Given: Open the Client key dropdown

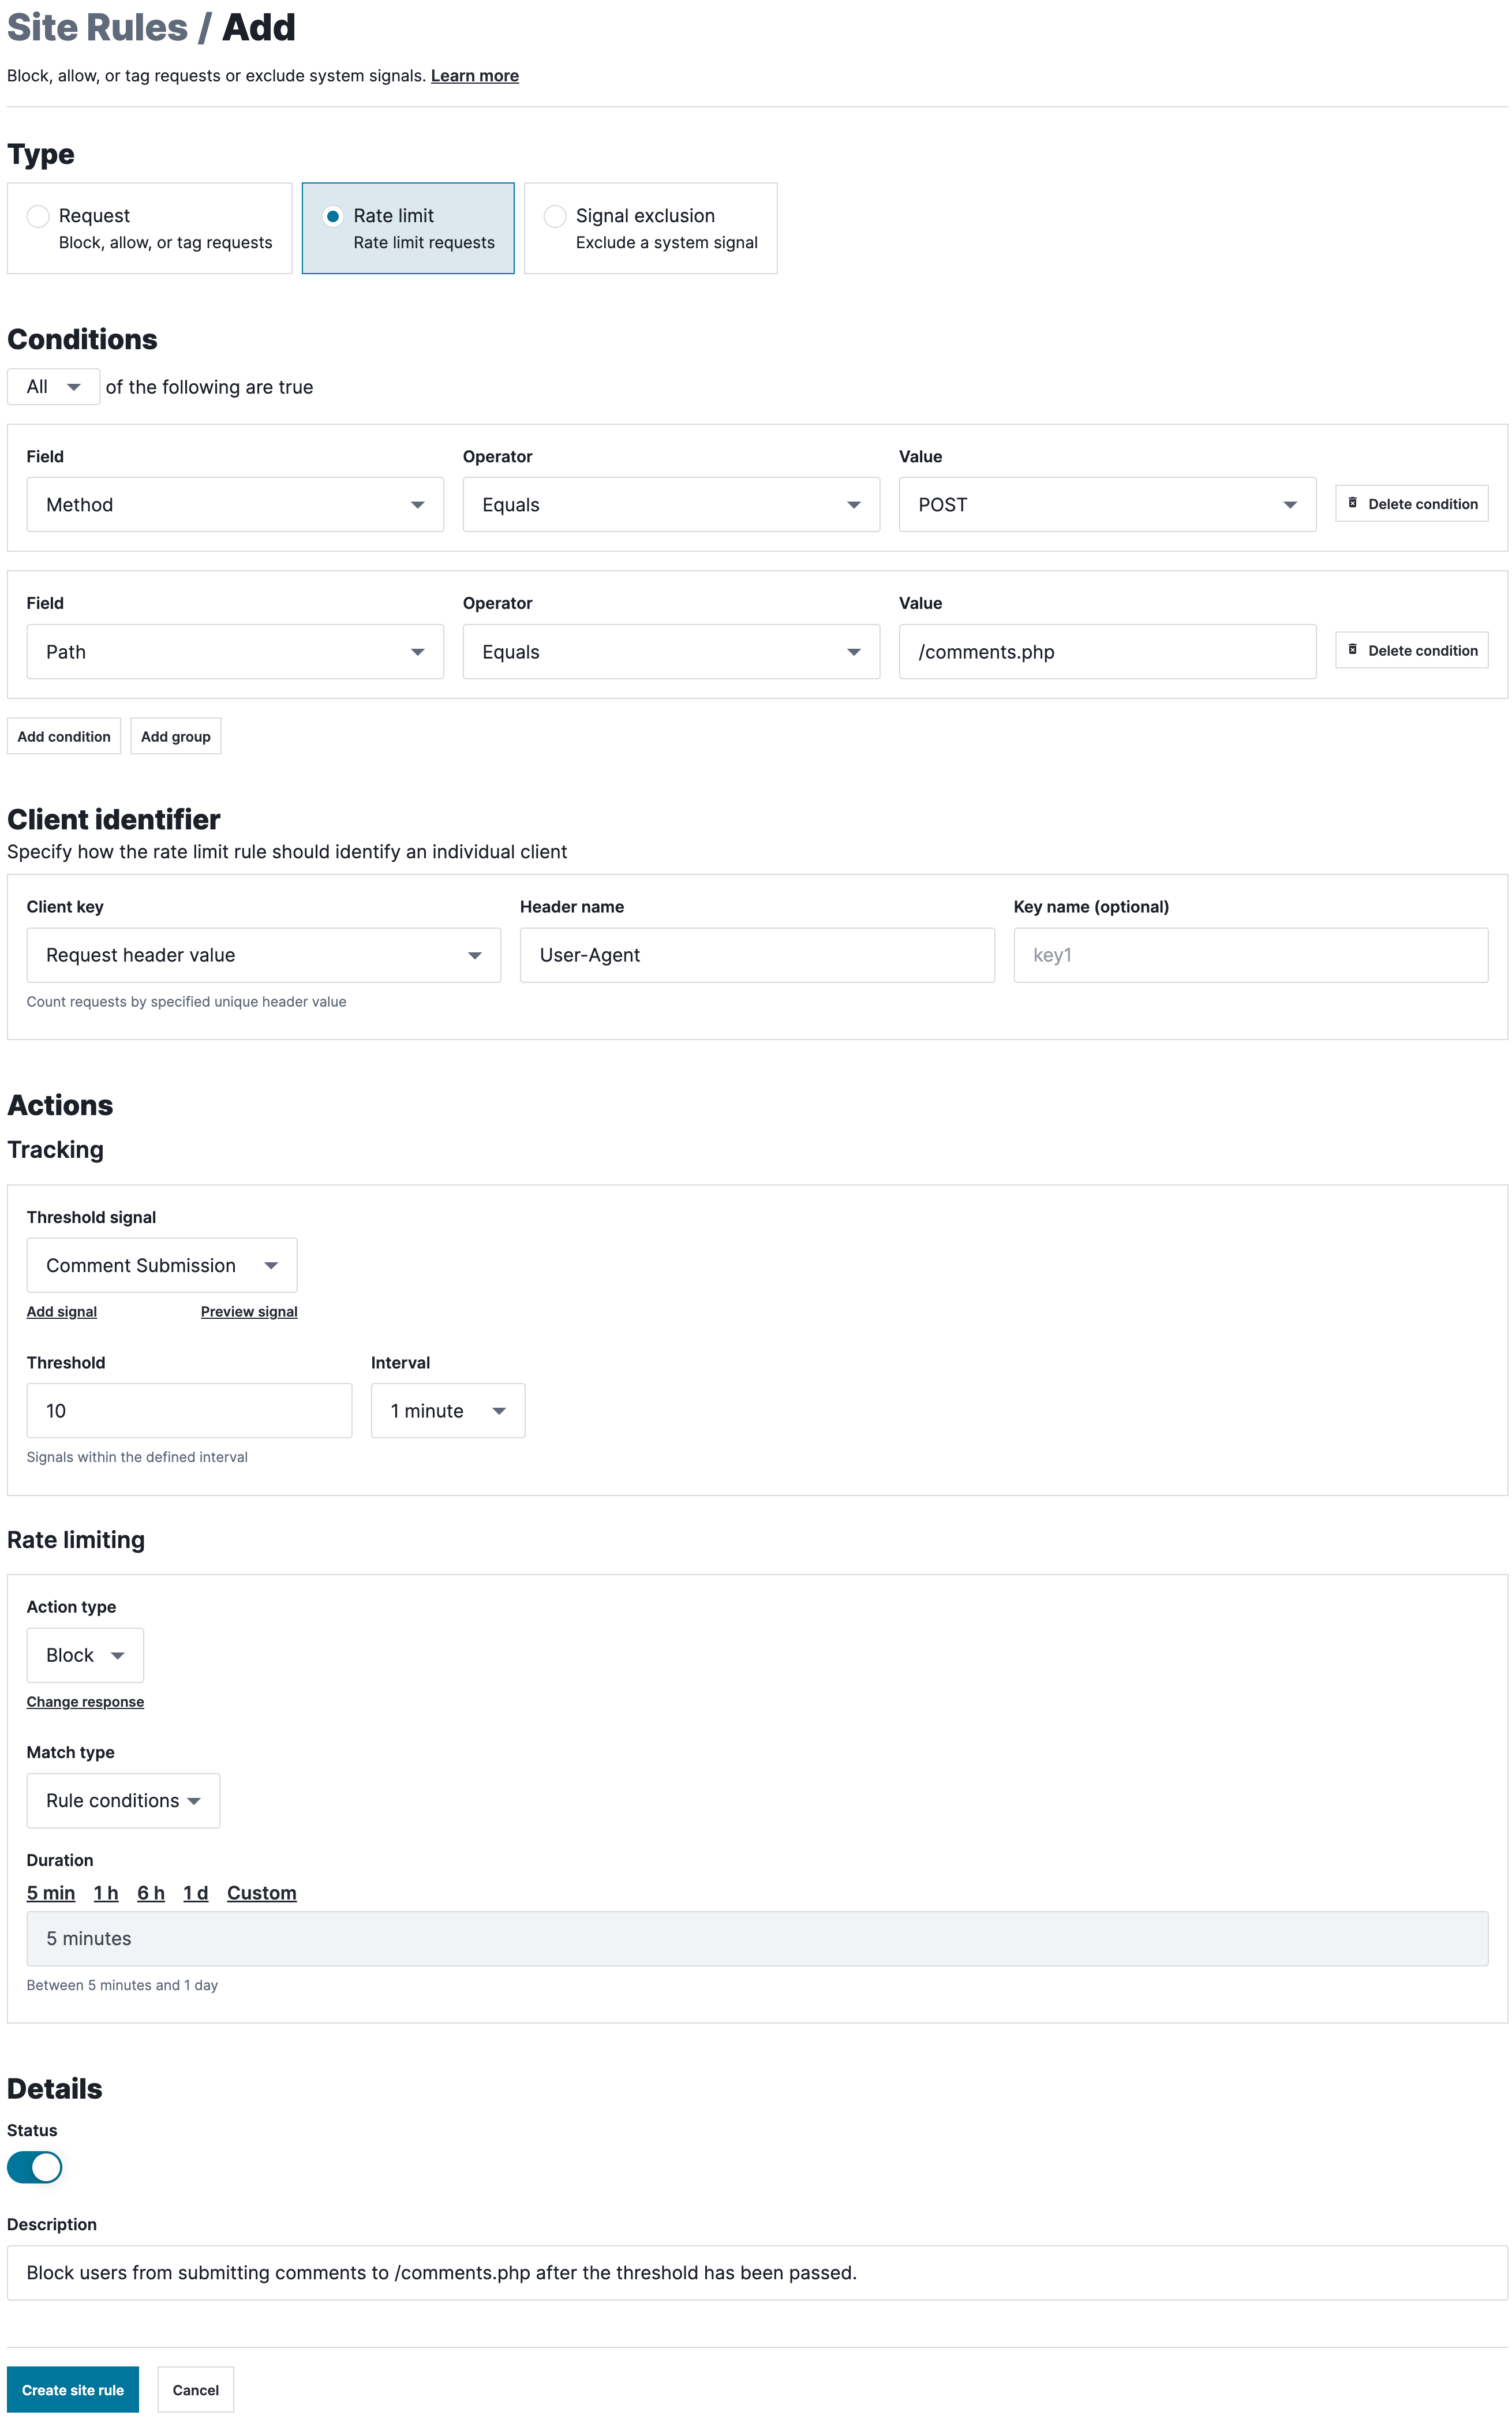Looking at the screenshot, I should point(263,955).
